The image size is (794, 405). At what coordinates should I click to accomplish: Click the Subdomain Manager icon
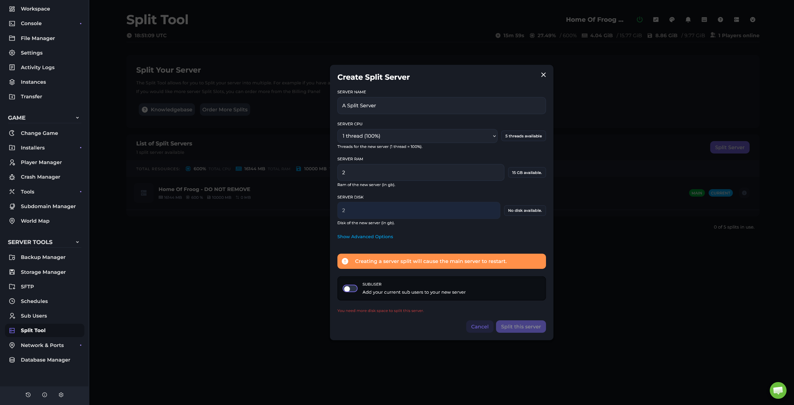pos(12,206)
